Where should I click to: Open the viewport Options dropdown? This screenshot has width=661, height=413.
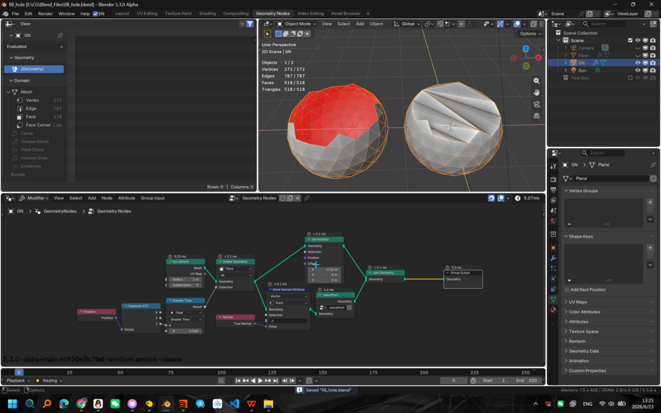pyautogui.click(x=530, y=34)
